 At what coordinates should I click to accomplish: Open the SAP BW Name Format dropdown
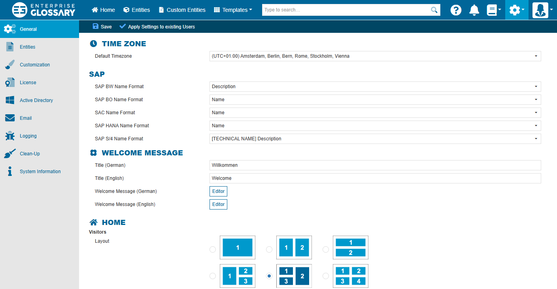[375, 87]
